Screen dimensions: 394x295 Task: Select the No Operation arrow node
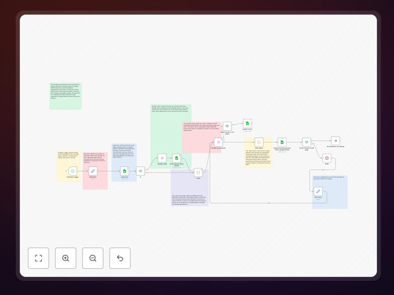[336, 141]
